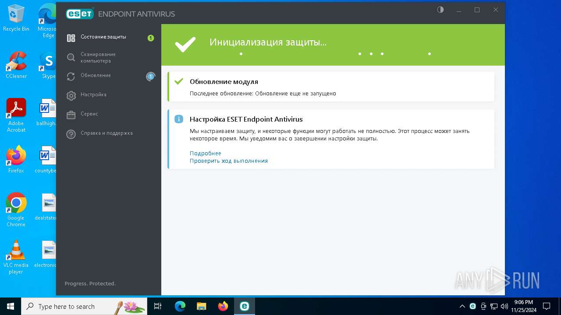Open the notification center icon
Viewport: 561px width, 315px height.
547,306
